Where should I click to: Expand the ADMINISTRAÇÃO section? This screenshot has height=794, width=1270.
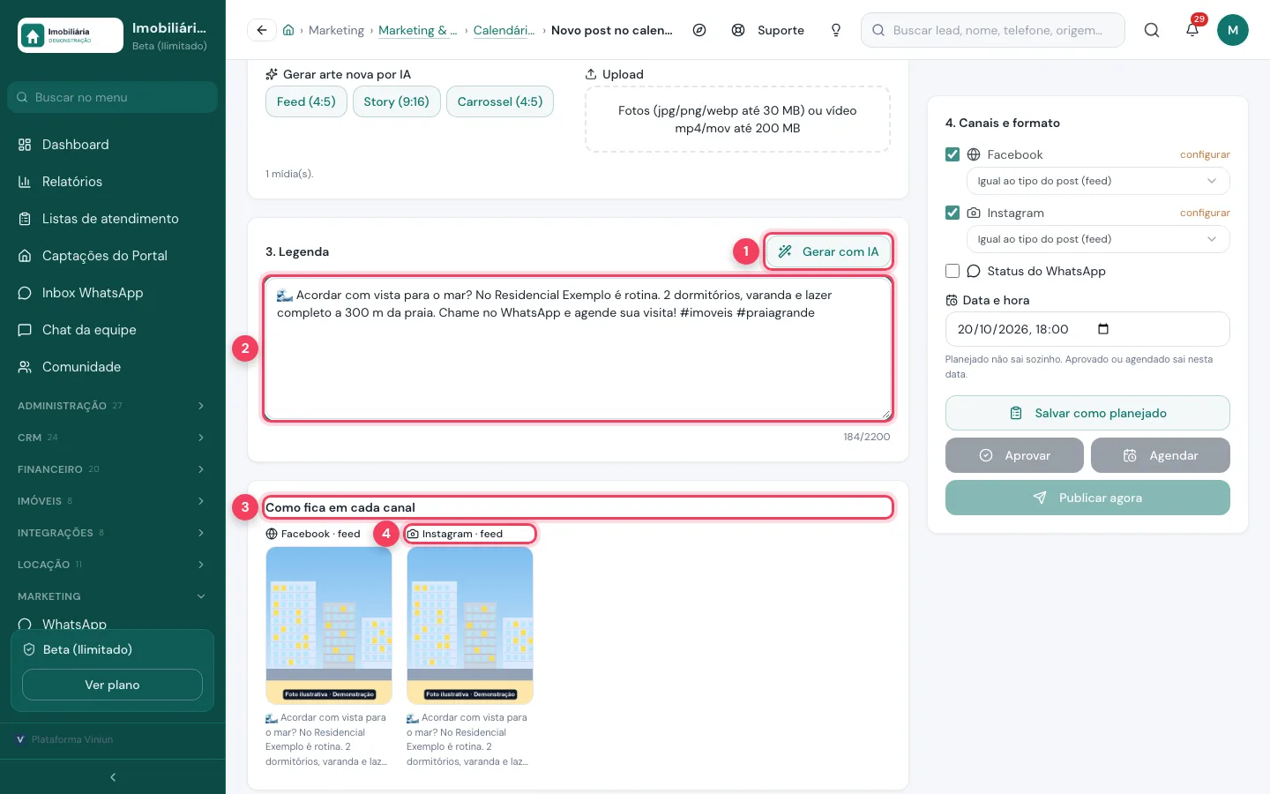click(x=113, y=406)
